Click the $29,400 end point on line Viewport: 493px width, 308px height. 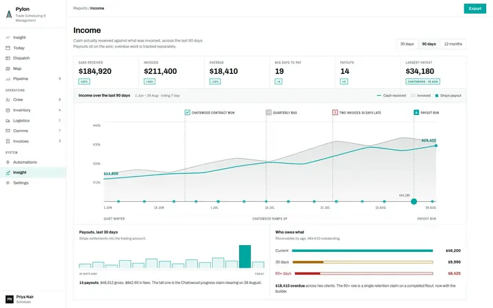coord(435,146)
